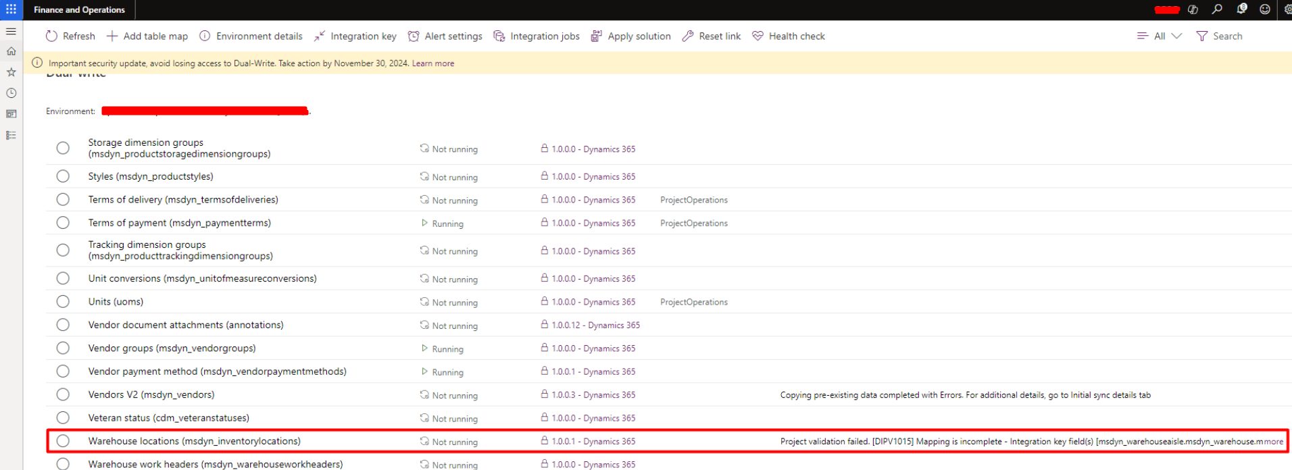1292x470 pixels.
Task: Click the Learn more link in banner
Action: [433, 63]
